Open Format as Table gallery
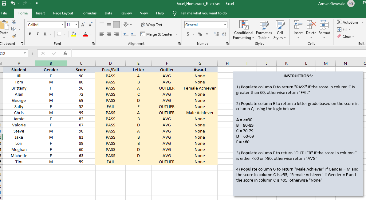The image size is (366, 200). (264, 30)
